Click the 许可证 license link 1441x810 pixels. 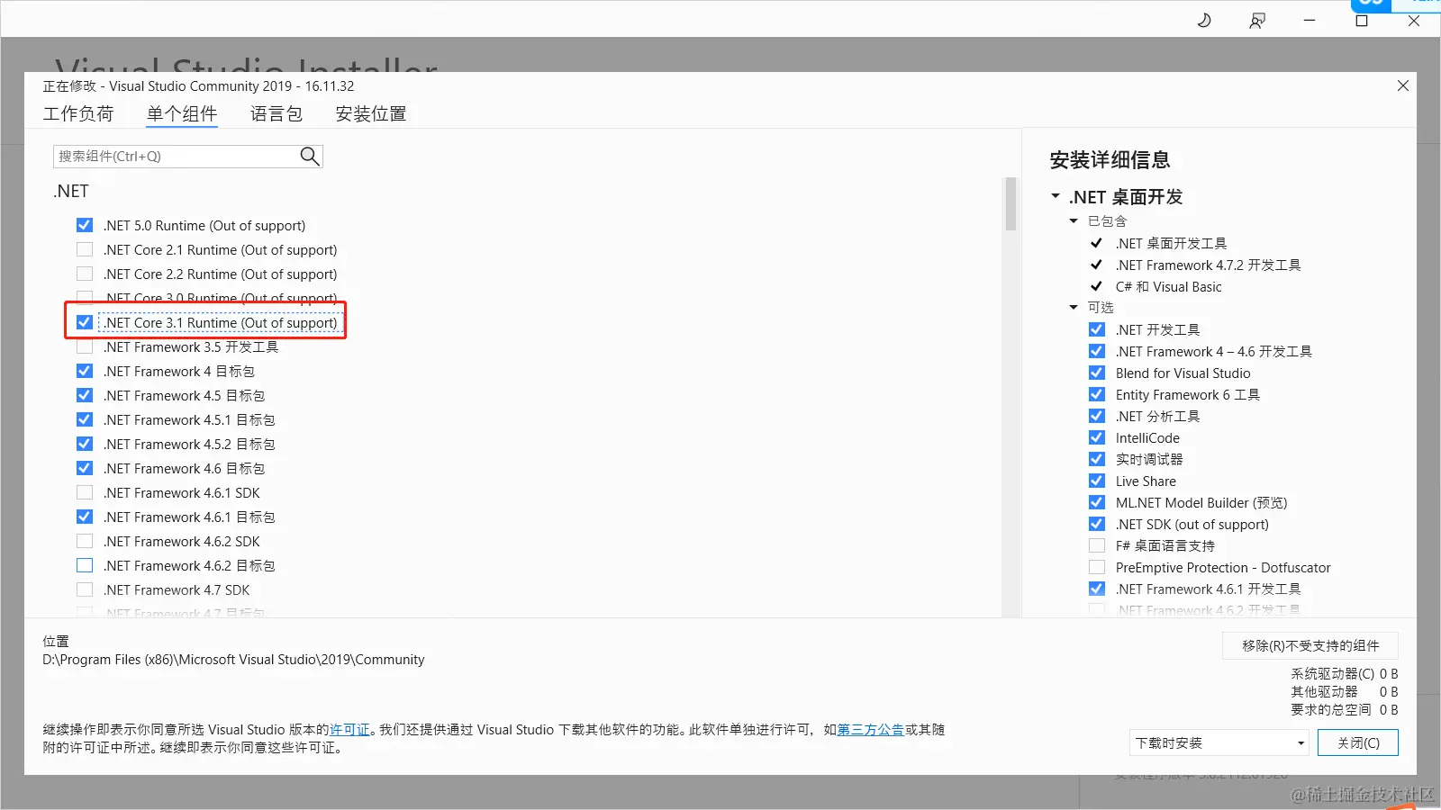tap(349, 730)
